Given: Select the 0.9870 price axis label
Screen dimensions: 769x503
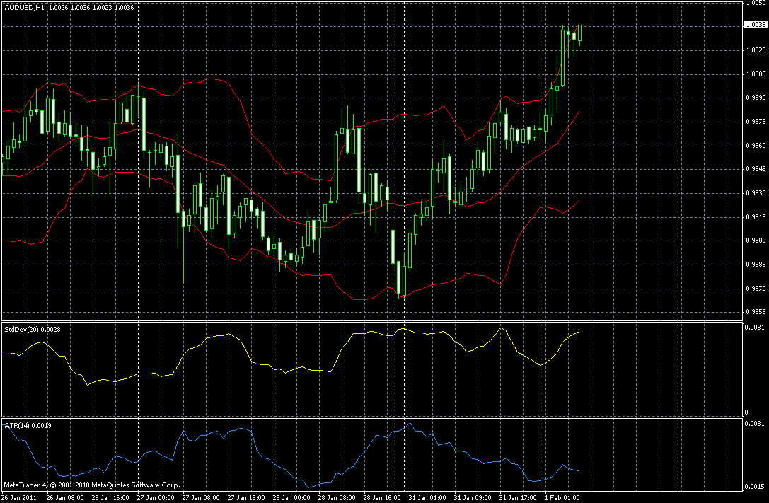Looking at the screenshot, I should click(x=756, y=289).
